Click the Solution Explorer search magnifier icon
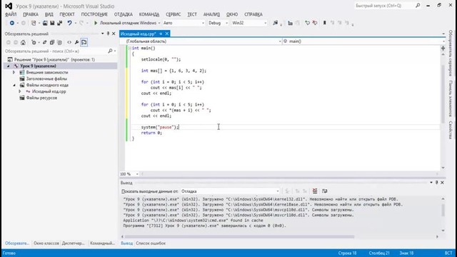Screen dimensions: 457x257 110,51
